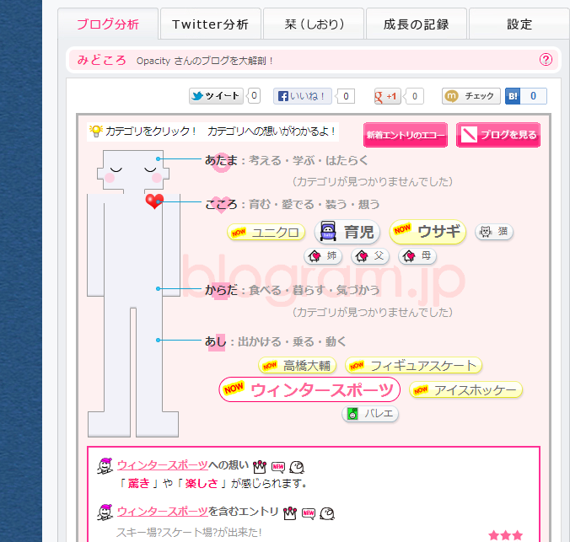
Task: Select the 姉 category tag
Action: [x=323, y=256]
